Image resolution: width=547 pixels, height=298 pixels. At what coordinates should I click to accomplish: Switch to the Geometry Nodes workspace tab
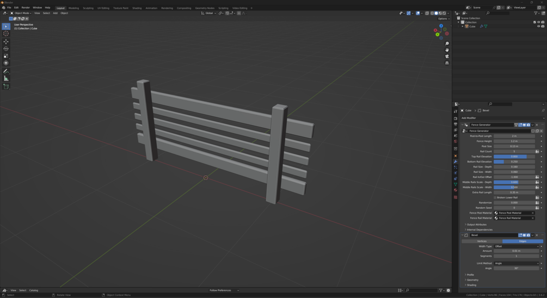click(205, 8)
